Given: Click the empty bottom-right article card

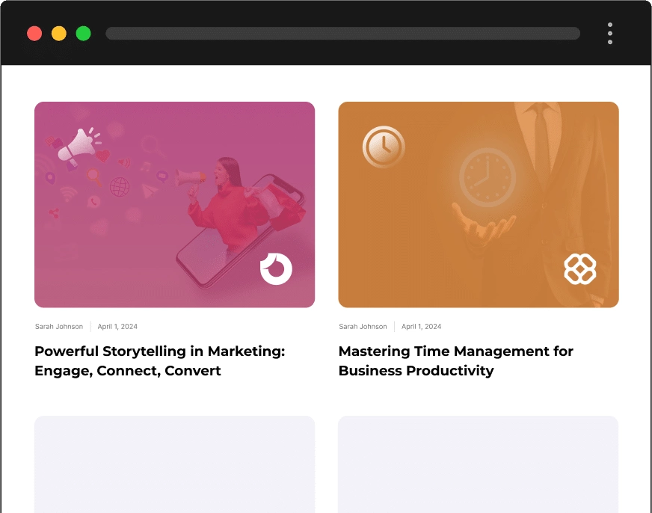Looking at the screenshot, I should pos(479,464).
